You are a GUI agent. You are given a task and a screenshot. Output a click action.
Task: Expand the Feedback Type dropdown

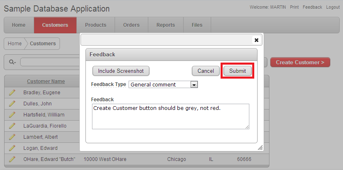pos(194,84)
